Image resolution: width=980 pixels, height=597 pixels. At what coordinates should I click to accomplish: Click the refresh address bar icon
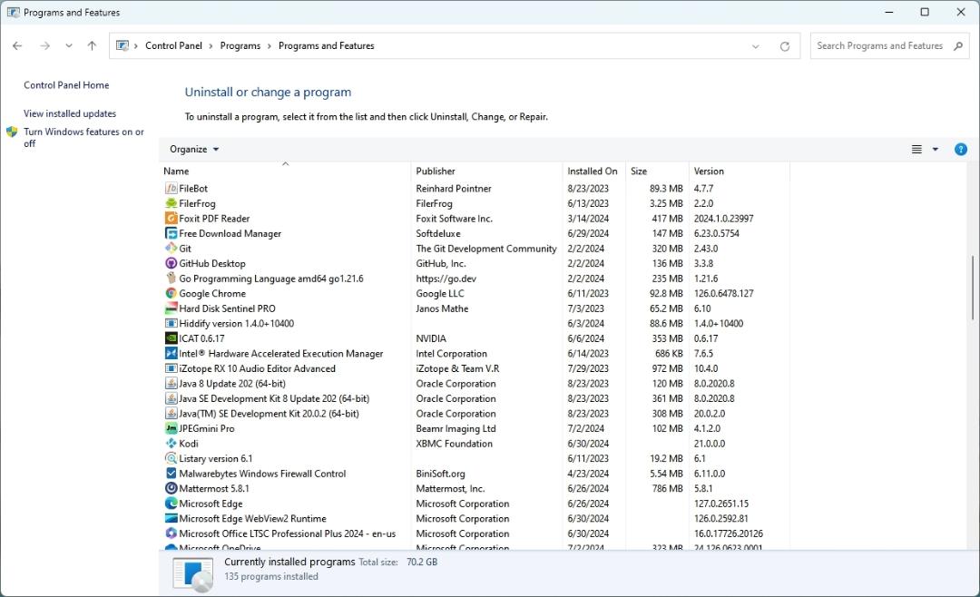784,46
